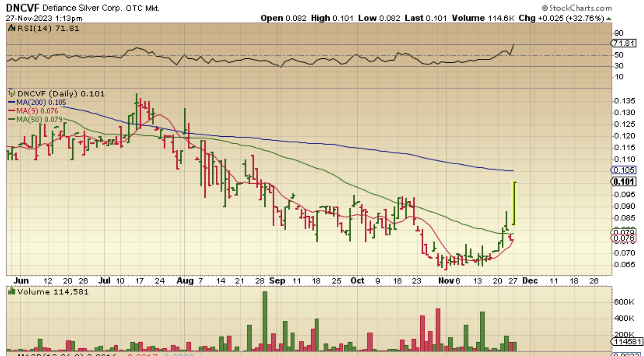Click the 10 level on the RSI axis
This screenshot has height=356, width=644.
tap(619, 77)
